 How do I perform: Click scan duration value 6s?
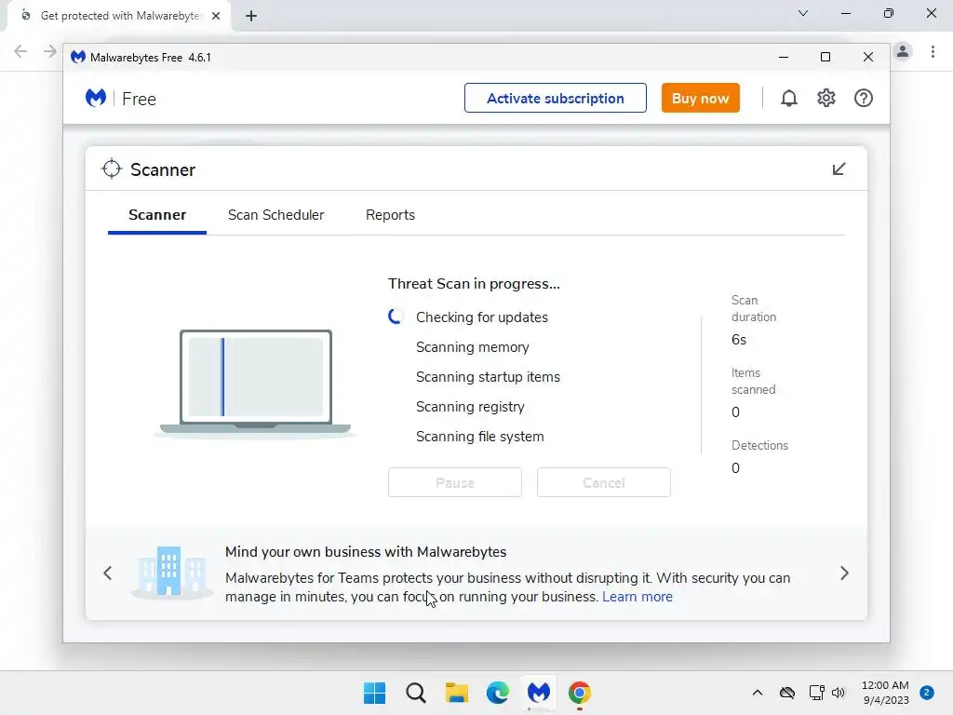[738, 340]
